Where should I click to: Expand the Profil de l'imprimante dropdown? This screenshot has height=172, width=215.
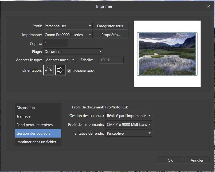coord(129,124)
